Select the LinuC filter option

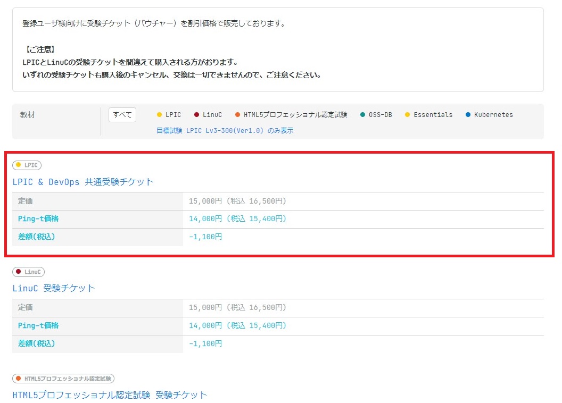[x=210, y=114]
